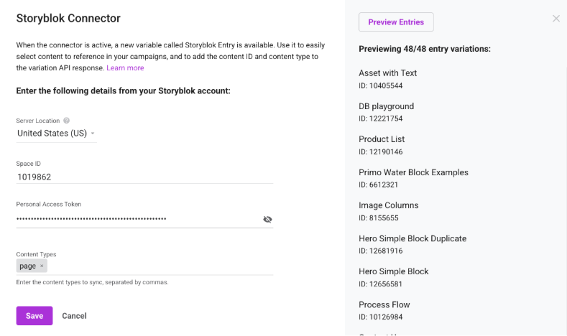Select the Process Flow entry
567x336 pixels.
(x=384, y=311)
